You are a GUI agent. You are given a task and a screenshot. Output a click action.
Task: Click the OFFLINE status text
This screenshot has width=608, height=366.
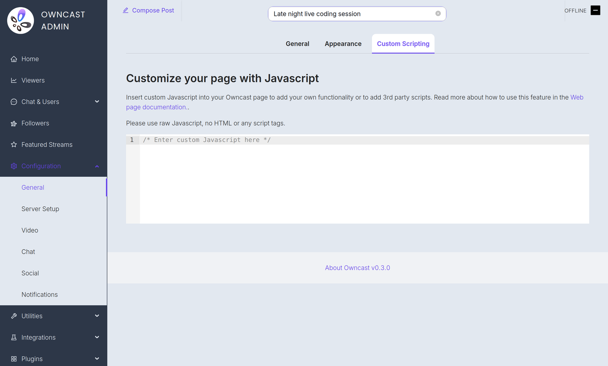[x=575, y=11]
